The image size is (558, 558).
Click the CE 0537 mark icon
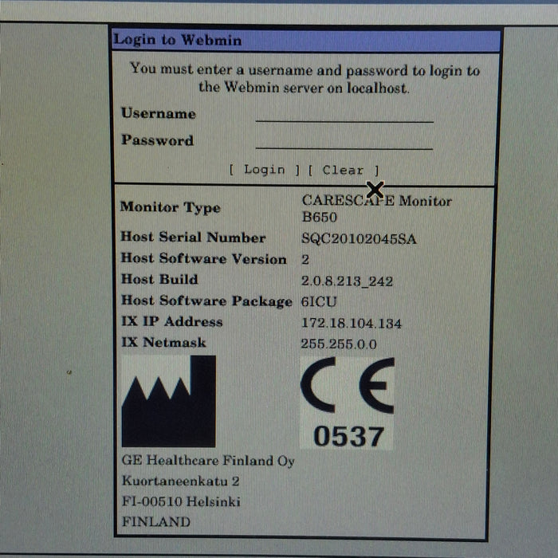(x=348, y=403)
